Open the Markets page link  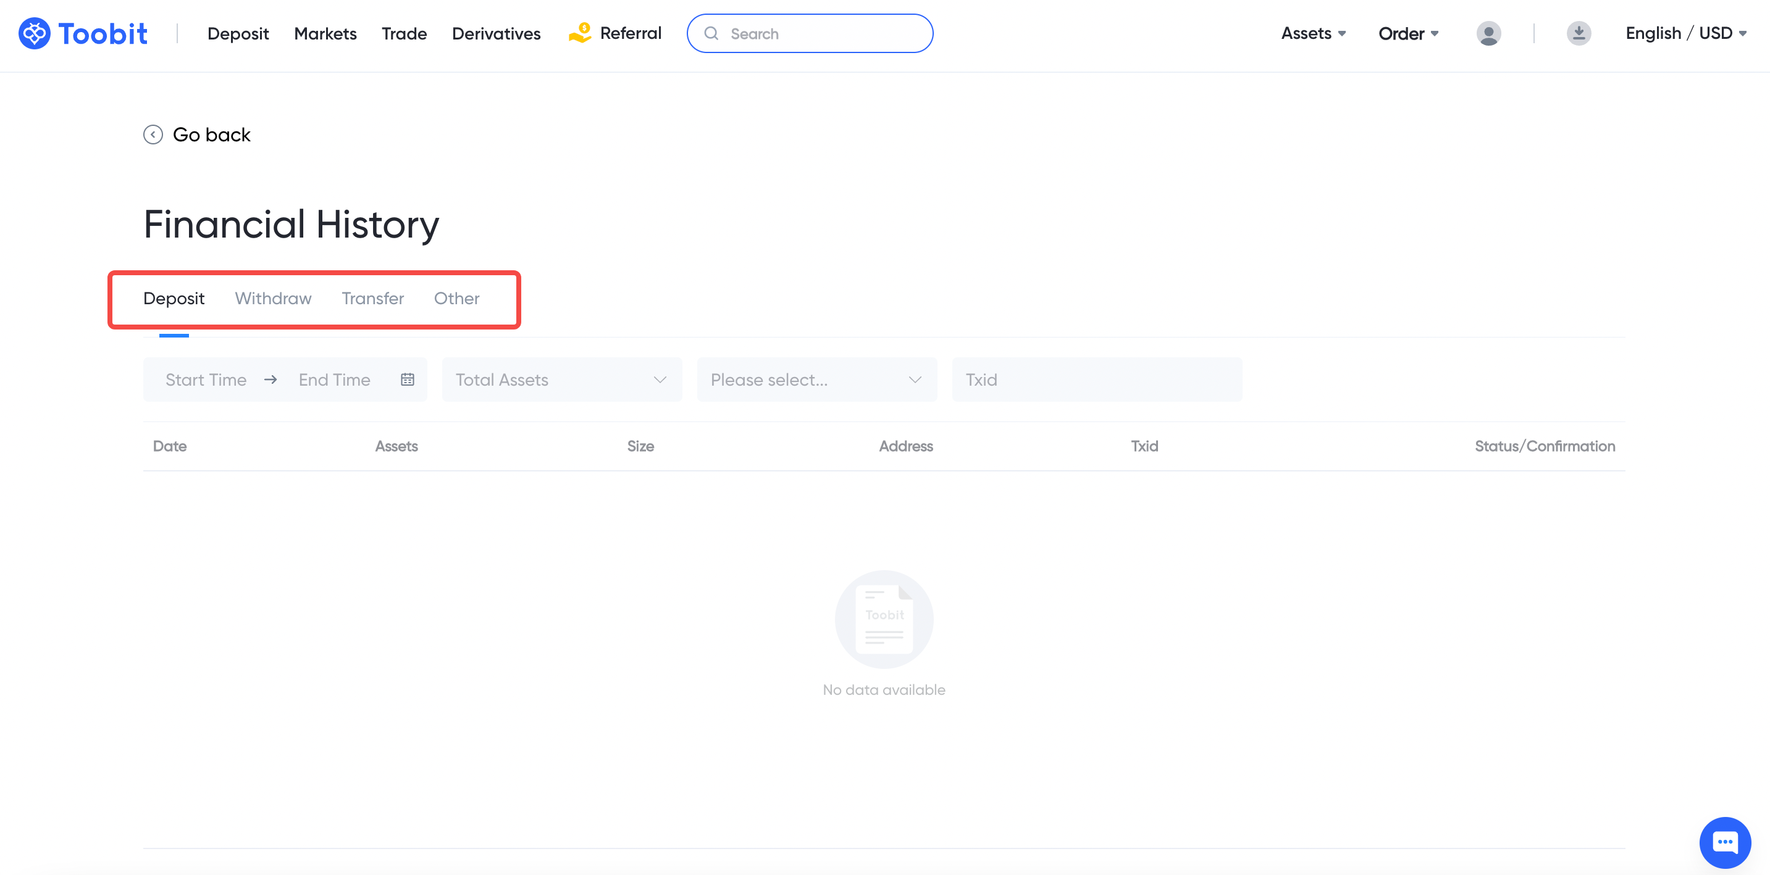(x=325, y=33)
